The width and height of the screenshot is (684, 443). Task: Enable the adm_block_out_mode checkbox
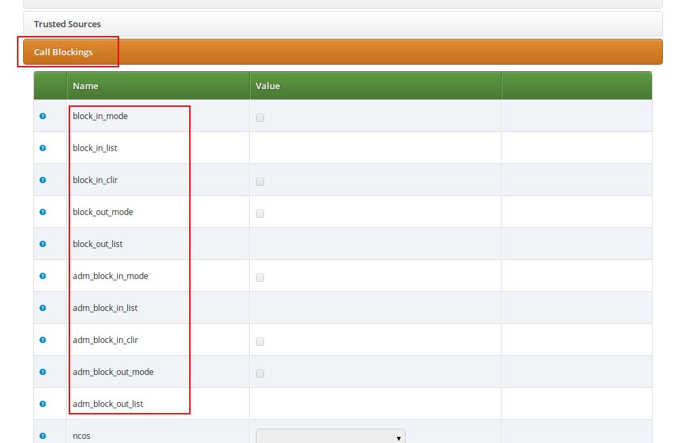pos(260,373)
